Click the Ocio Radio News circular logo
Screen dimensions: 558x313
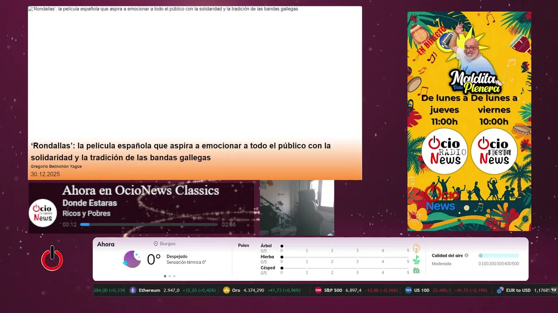click(444, 151)
